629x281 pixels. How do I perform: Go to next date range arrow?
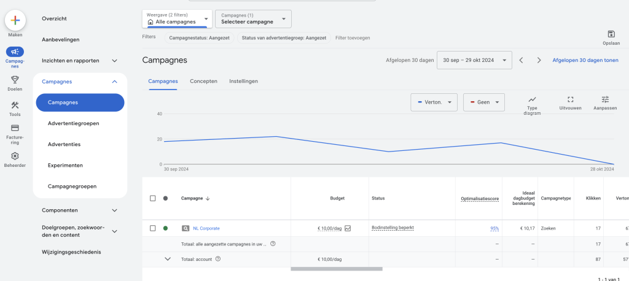(x=539, y=60)
